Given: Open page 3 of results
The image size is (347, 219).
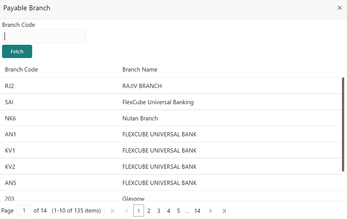Looking at the screenshot, I should click(159, 211).
